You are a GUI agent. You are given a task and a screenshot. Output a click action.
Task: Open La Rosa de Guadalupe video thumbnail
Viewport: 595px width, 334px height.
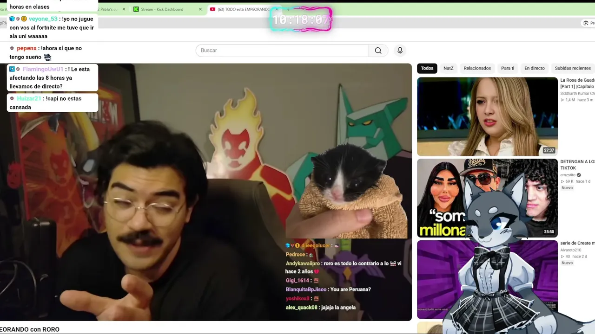487,116
